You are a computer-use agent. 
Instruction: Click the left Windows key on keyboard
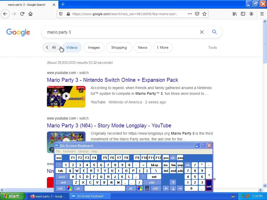click(69, 189)
